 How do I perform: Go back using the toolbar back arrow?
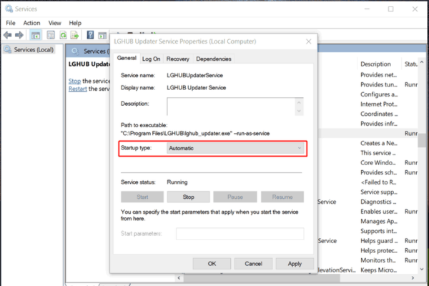[7, 35]
